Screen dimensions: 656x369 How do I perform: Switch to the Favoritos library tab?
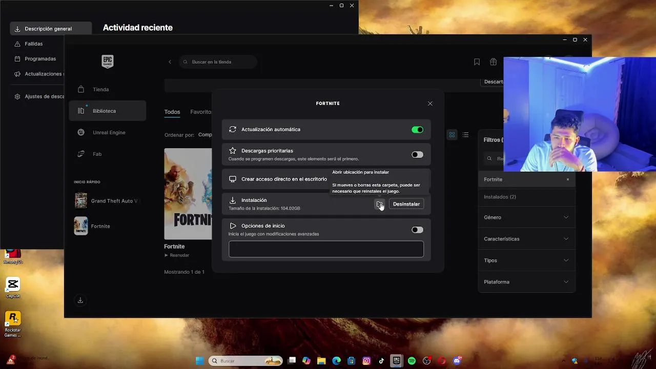tap(201, 112)
